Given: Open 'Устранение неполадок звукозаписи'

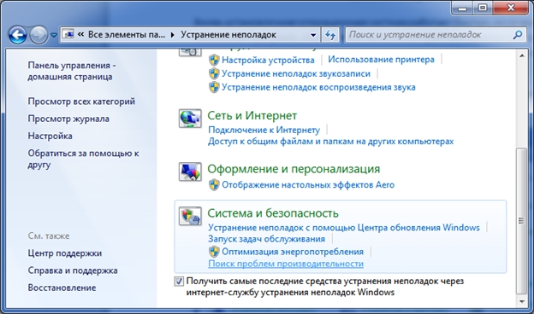Looking at the screenshot, I should click(x=296, y=73).
